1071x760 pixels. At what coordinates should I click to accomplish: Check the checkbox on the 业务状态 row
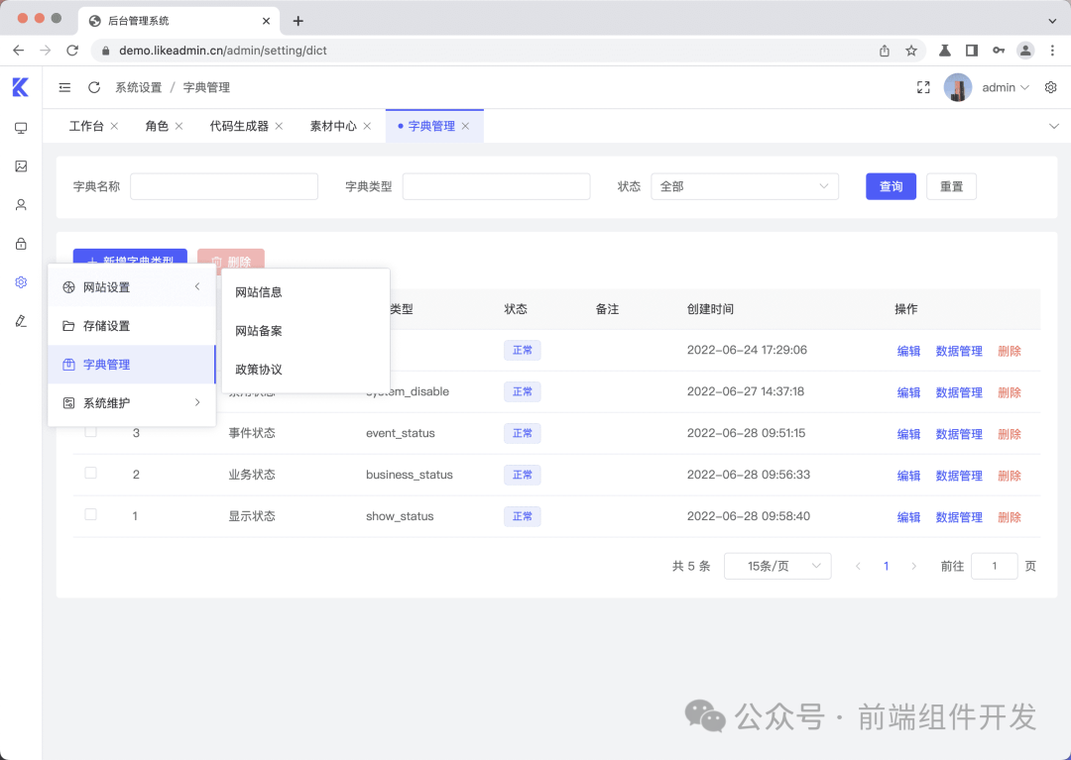(x=90, y=474)
